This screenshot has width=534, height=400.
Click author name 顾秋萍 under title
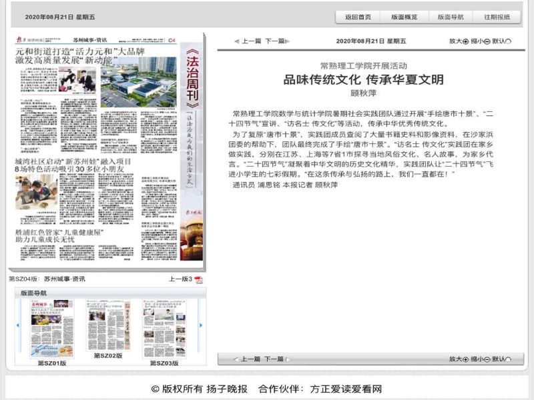(363, 93)
